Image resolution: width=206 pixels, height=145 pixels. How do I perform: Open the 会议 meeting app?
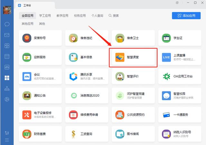40,76
